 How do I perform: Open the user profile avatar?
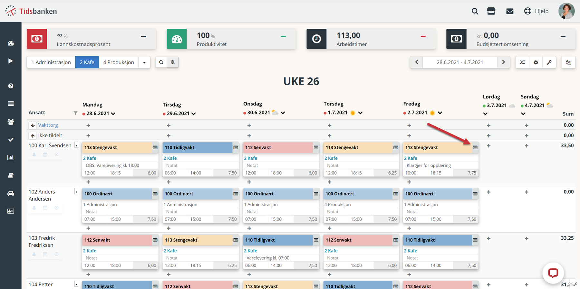[566, 11]
